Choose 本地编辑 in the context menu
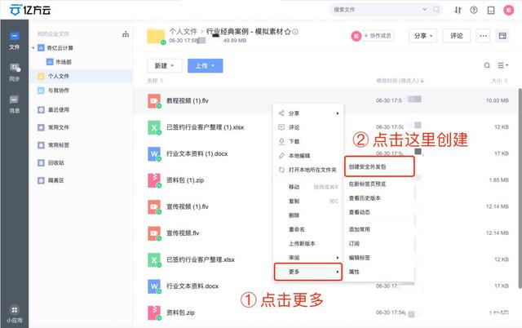The width and height of the screenshot is (522, 328). (308, 156)
